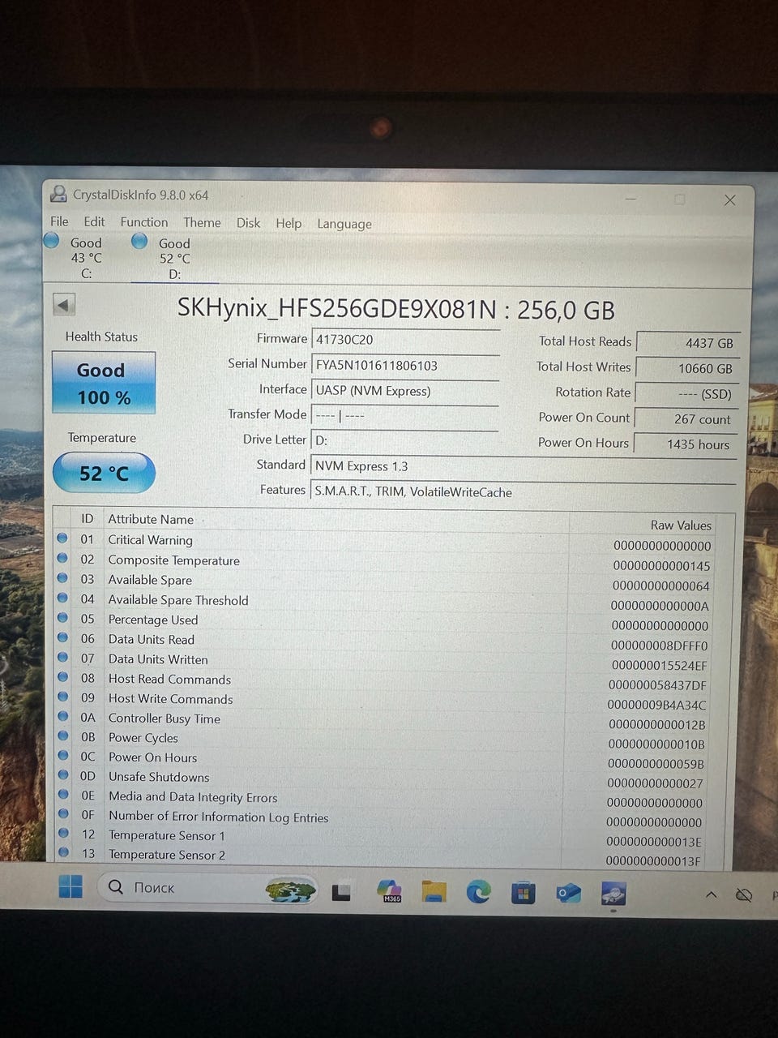Click the taskbar search box Поиск
The width and height of the screenshot is (778, 1038).
pos(209,888)
